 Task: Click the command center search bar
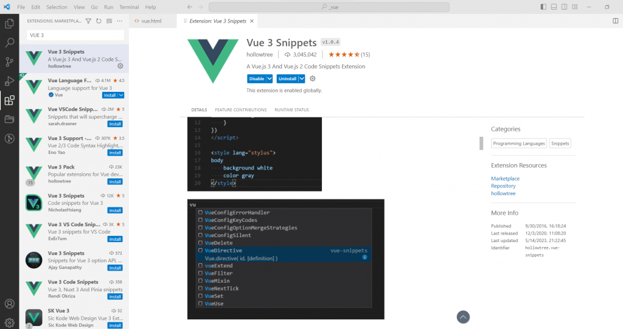[x=329, y=7]
